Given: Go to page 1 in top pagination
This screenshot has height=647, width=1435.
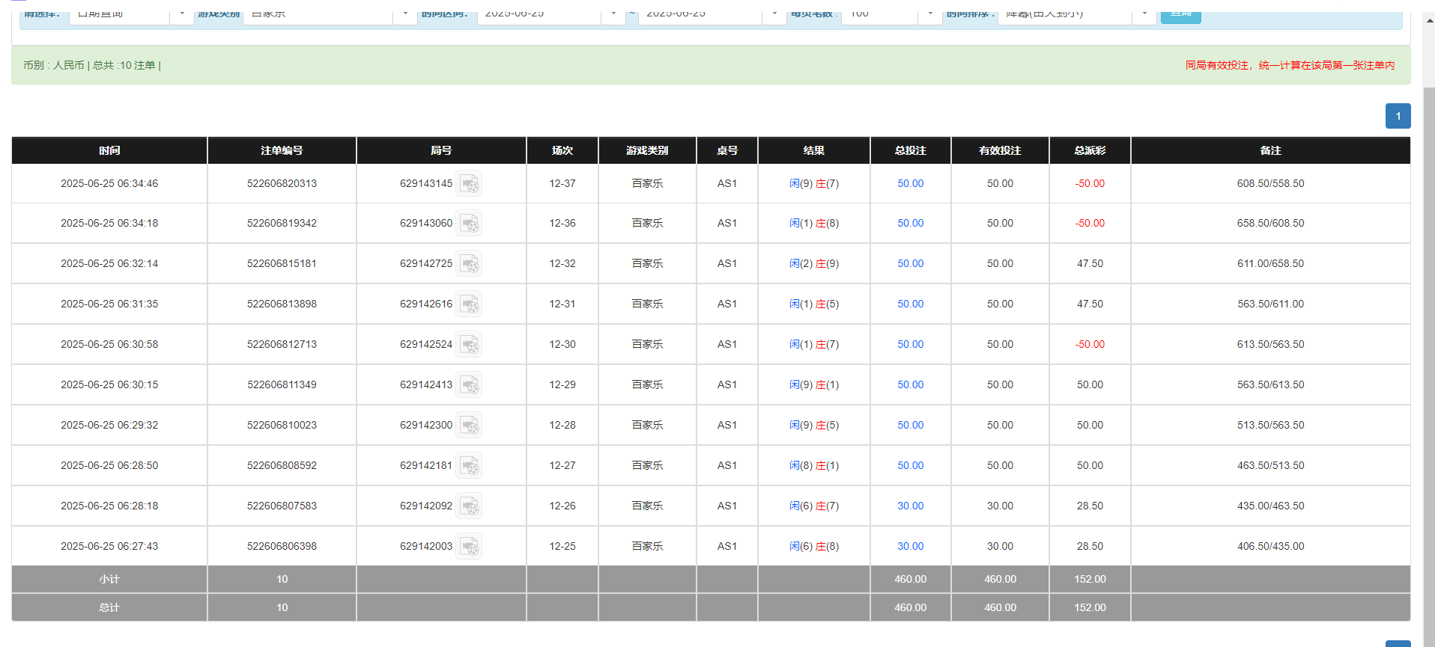Looking at the screenshot, I should 1398,116.
